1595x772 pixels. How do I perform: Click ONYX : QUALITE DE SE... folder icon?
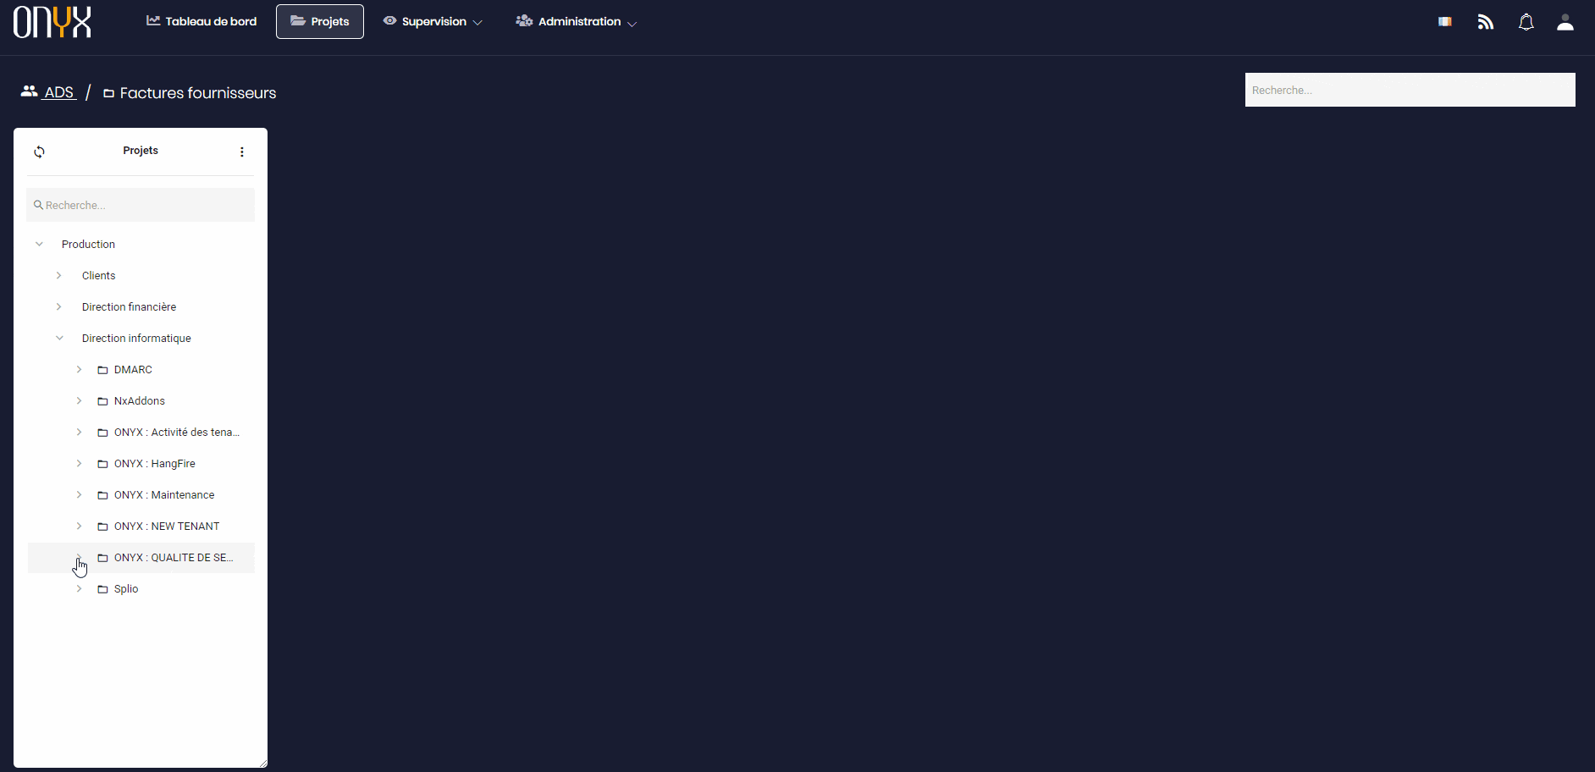(x=102, y=558)
